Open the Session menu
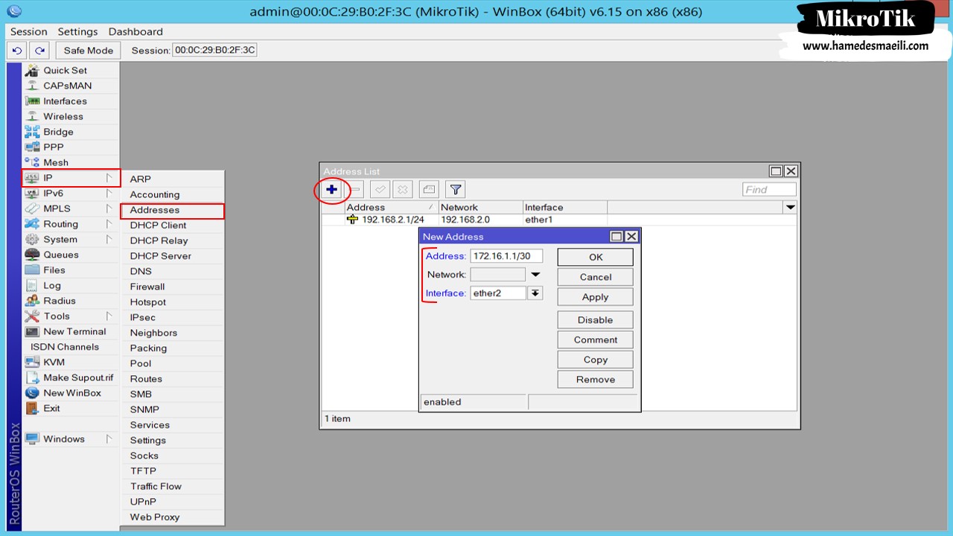 coord(29,31)
